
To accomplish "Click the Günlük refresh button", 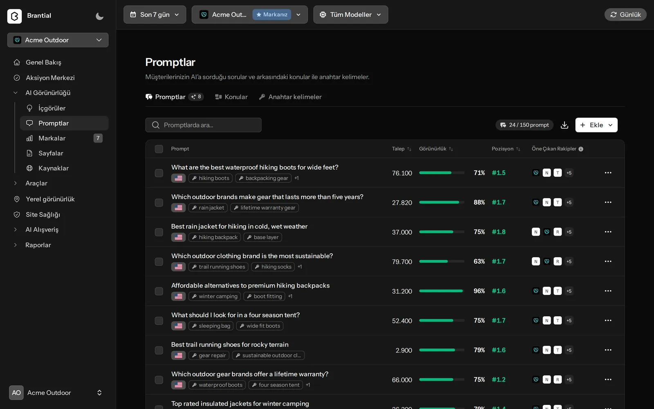I will point(625,15).
